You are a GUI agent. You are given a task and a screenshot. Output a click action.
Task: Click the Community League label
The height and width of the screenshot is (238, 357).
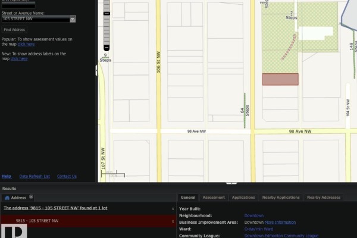click(x=199, y=236)
